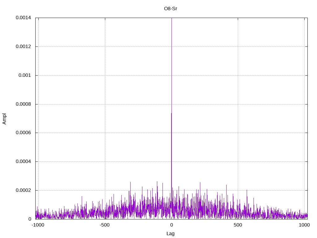The height and width of the screenshot is (238, 317).
Task: Click y-axis tick label 0 at origin
Action: pyautogui.click(x=30, y=219)
